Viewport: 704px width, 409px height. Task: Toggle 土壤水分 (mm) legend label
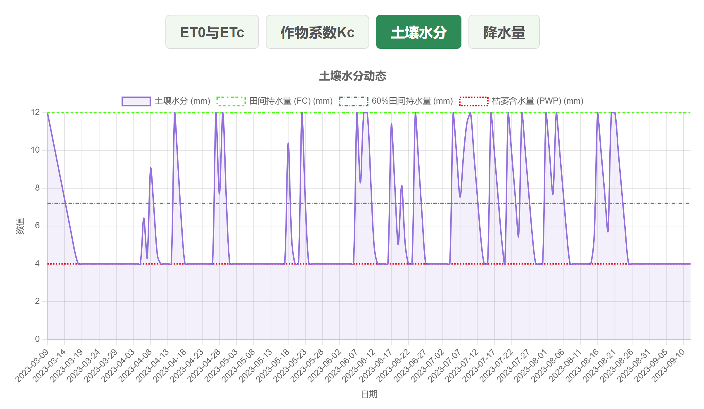(x=182, y=101)
